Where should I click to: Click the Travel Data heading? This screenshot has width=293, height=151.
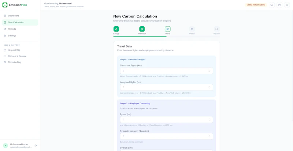tap(125, 46)
